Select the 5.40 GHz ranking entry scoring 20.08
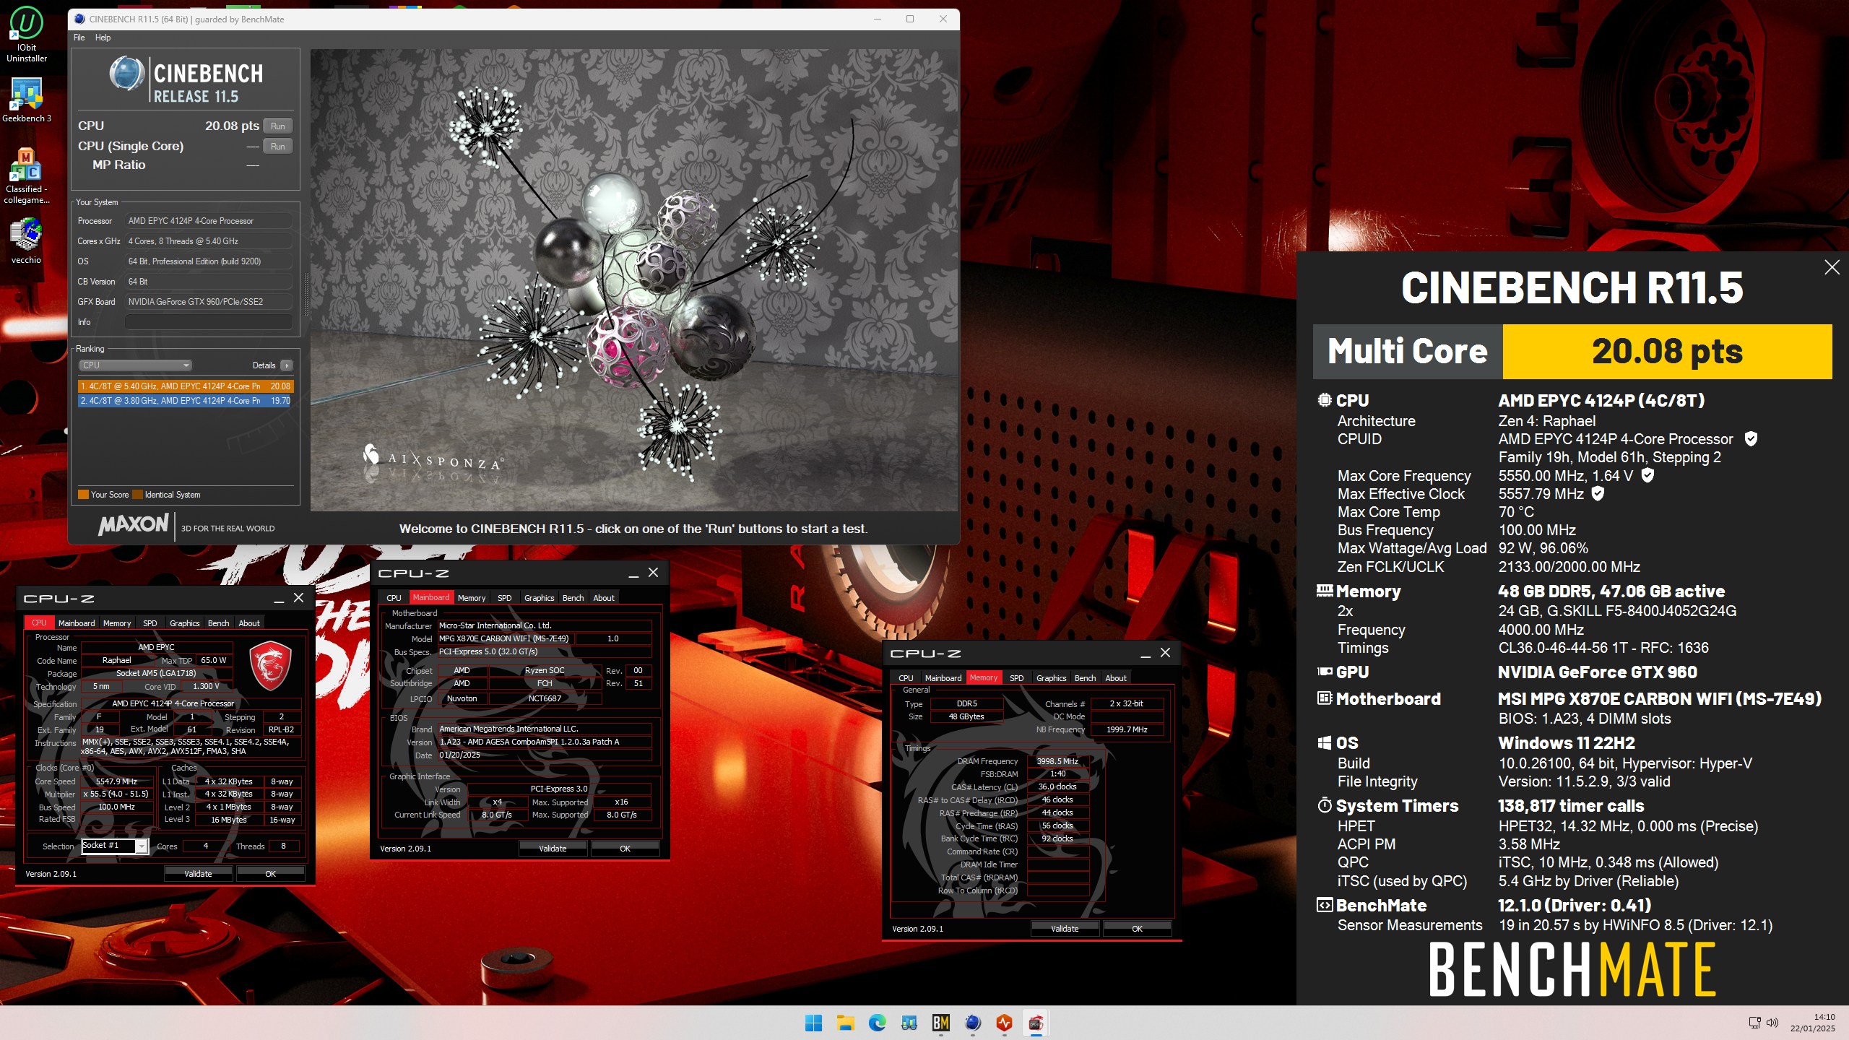The height and width of the screenshot is (1040, 1849). [186, 386]
